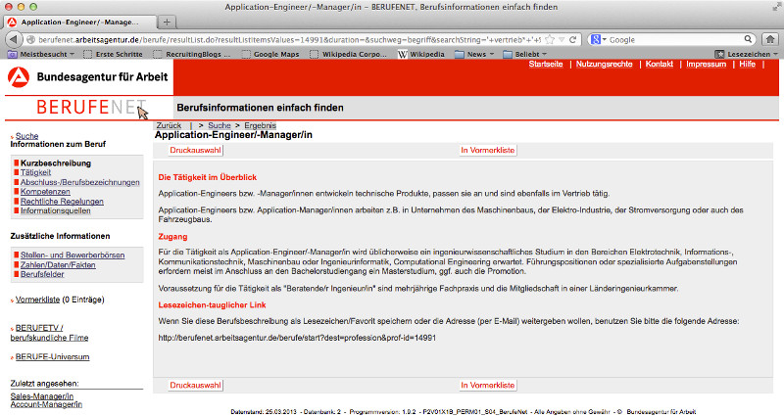Open Impressum header link
784x417 pixels.
tap(706, 64)
